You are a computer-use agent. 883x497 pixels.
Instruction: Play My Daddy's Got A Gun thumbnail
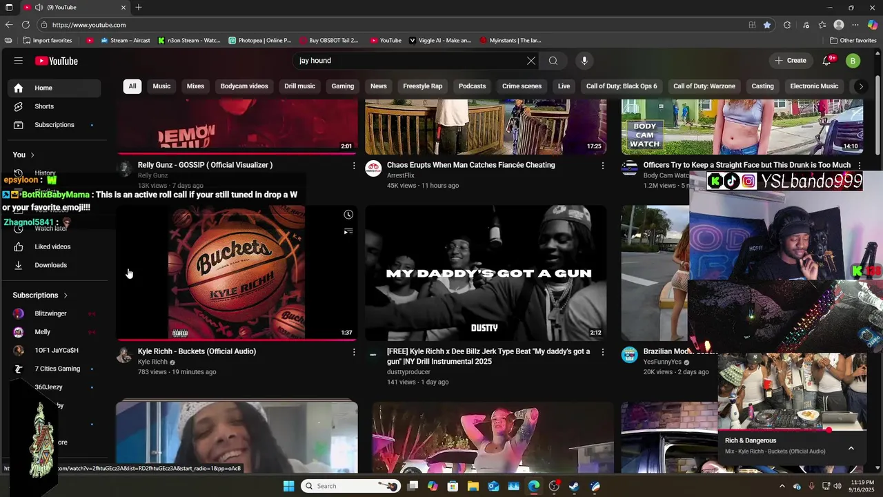486,273
